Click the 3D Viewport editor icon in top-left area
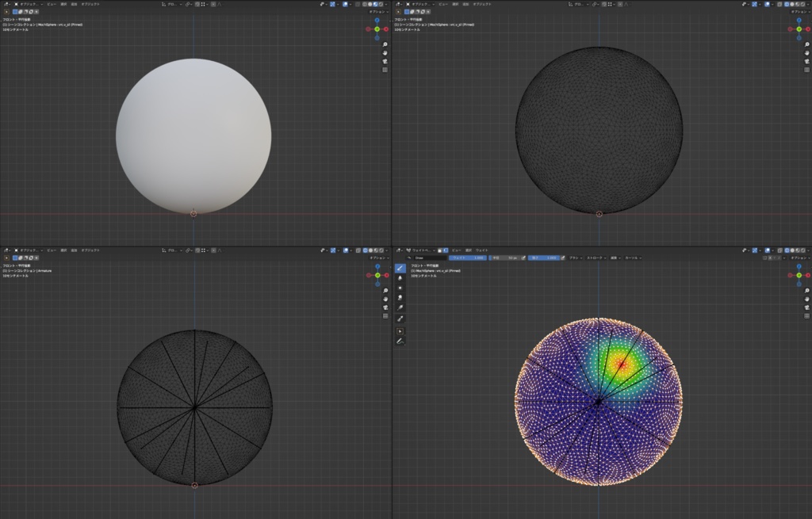Viewport: 812px width, 519px height. click(6, 3)
